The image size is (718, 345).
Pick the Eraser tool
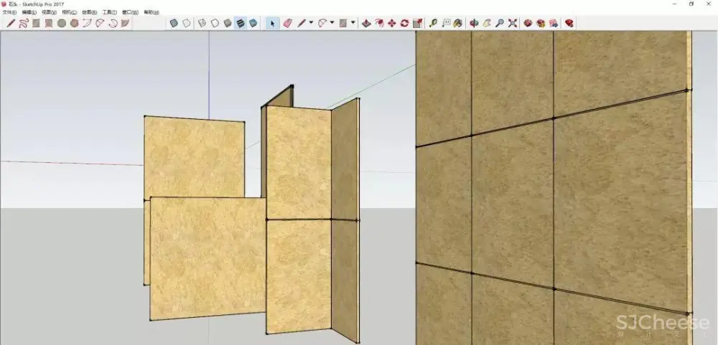pyautogui.click(x=288, y=23)
